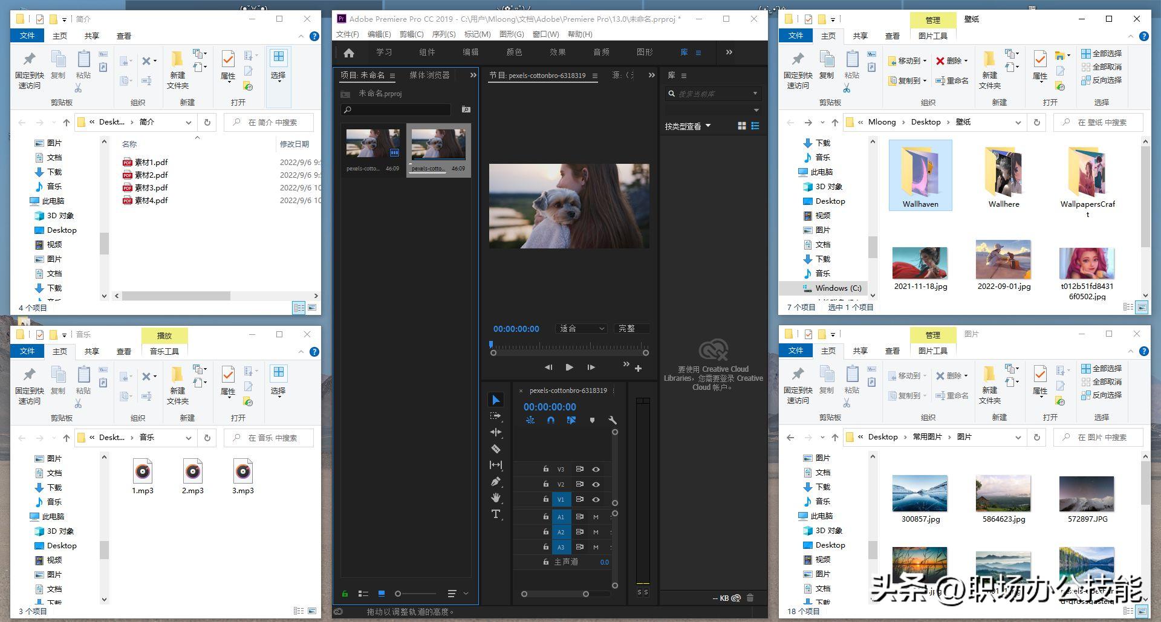Image resolution: width=1161 pixels, height=622 pixels.
Task: Hide the V3 track output
Action: pyautogui.click(x=596, y=469)
